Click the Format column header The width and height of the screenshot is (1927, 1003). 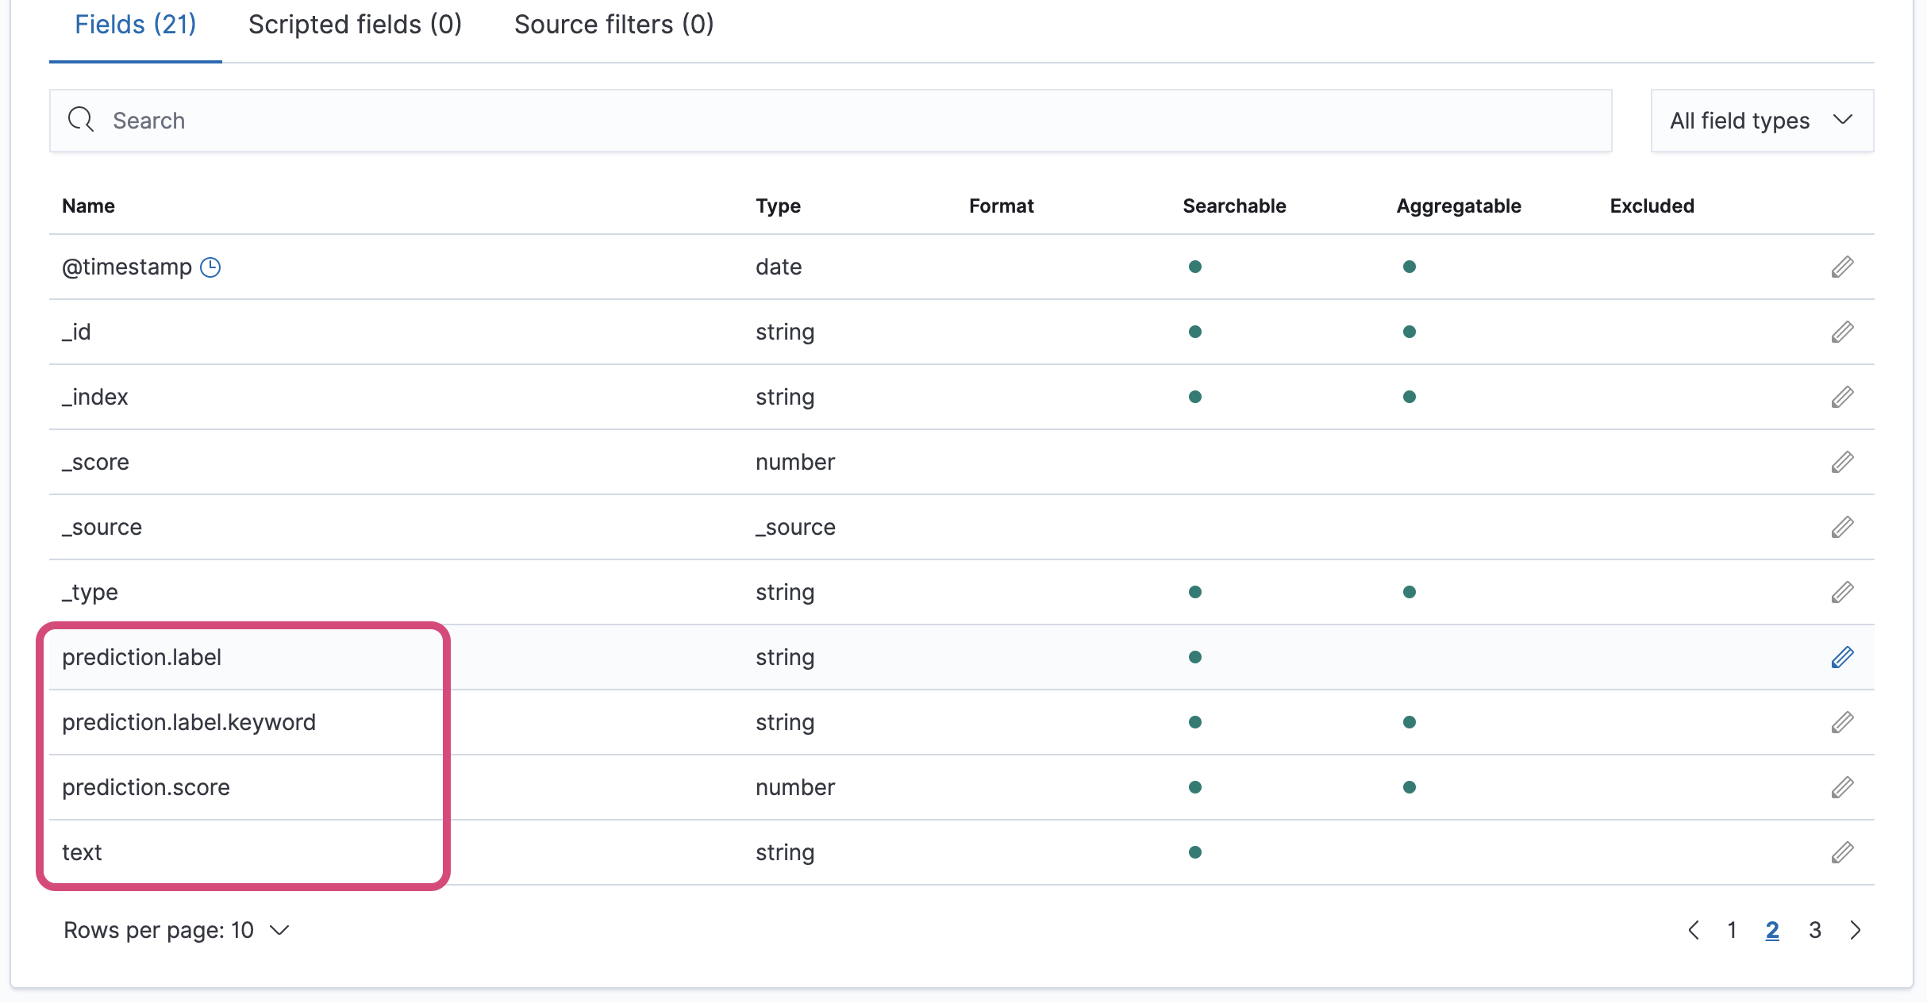[x=1001, y=206]
